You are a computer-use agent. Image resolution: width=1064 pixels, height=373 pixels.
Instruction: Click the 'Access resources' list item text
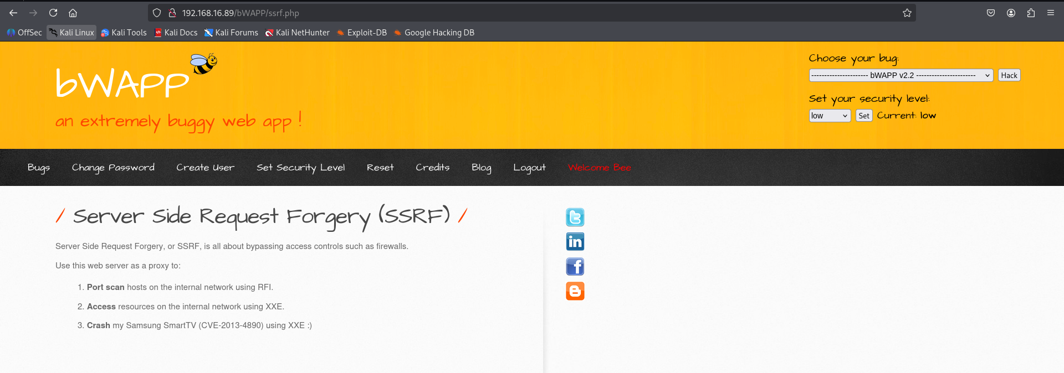click(186, 307)
